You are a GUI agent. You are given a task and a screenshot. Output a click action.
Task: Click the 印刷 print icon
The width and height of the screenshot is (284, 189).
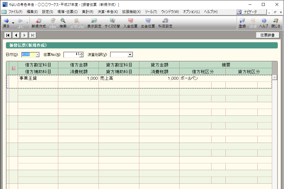point(253,21)
